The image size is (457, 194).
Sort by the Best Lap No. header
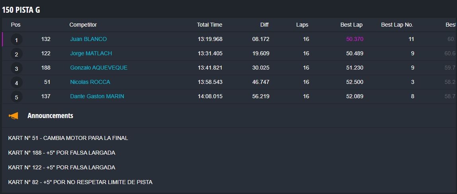(397, 25)
